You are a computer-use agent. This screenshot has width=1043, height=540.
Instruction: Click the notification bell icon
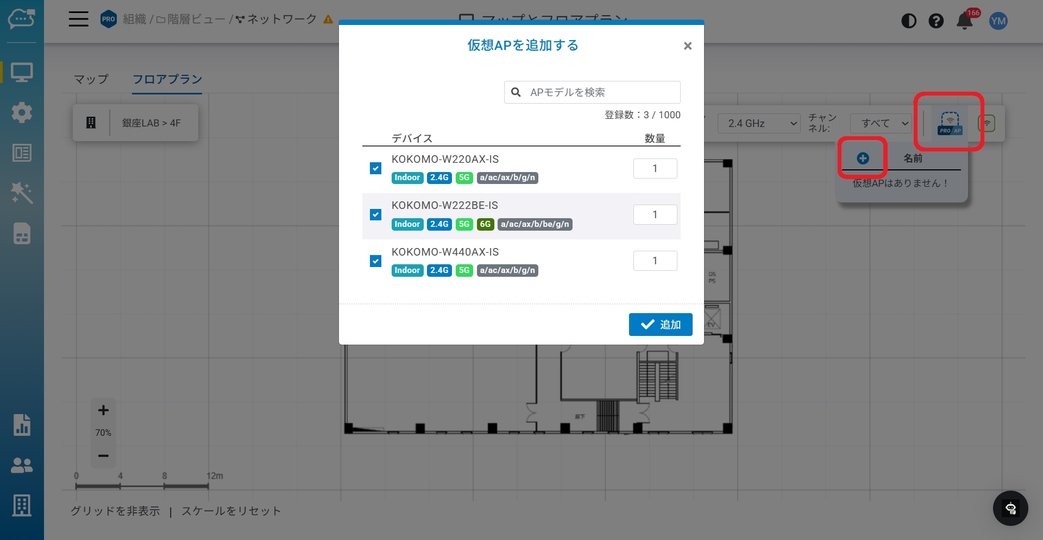point(964,21)
